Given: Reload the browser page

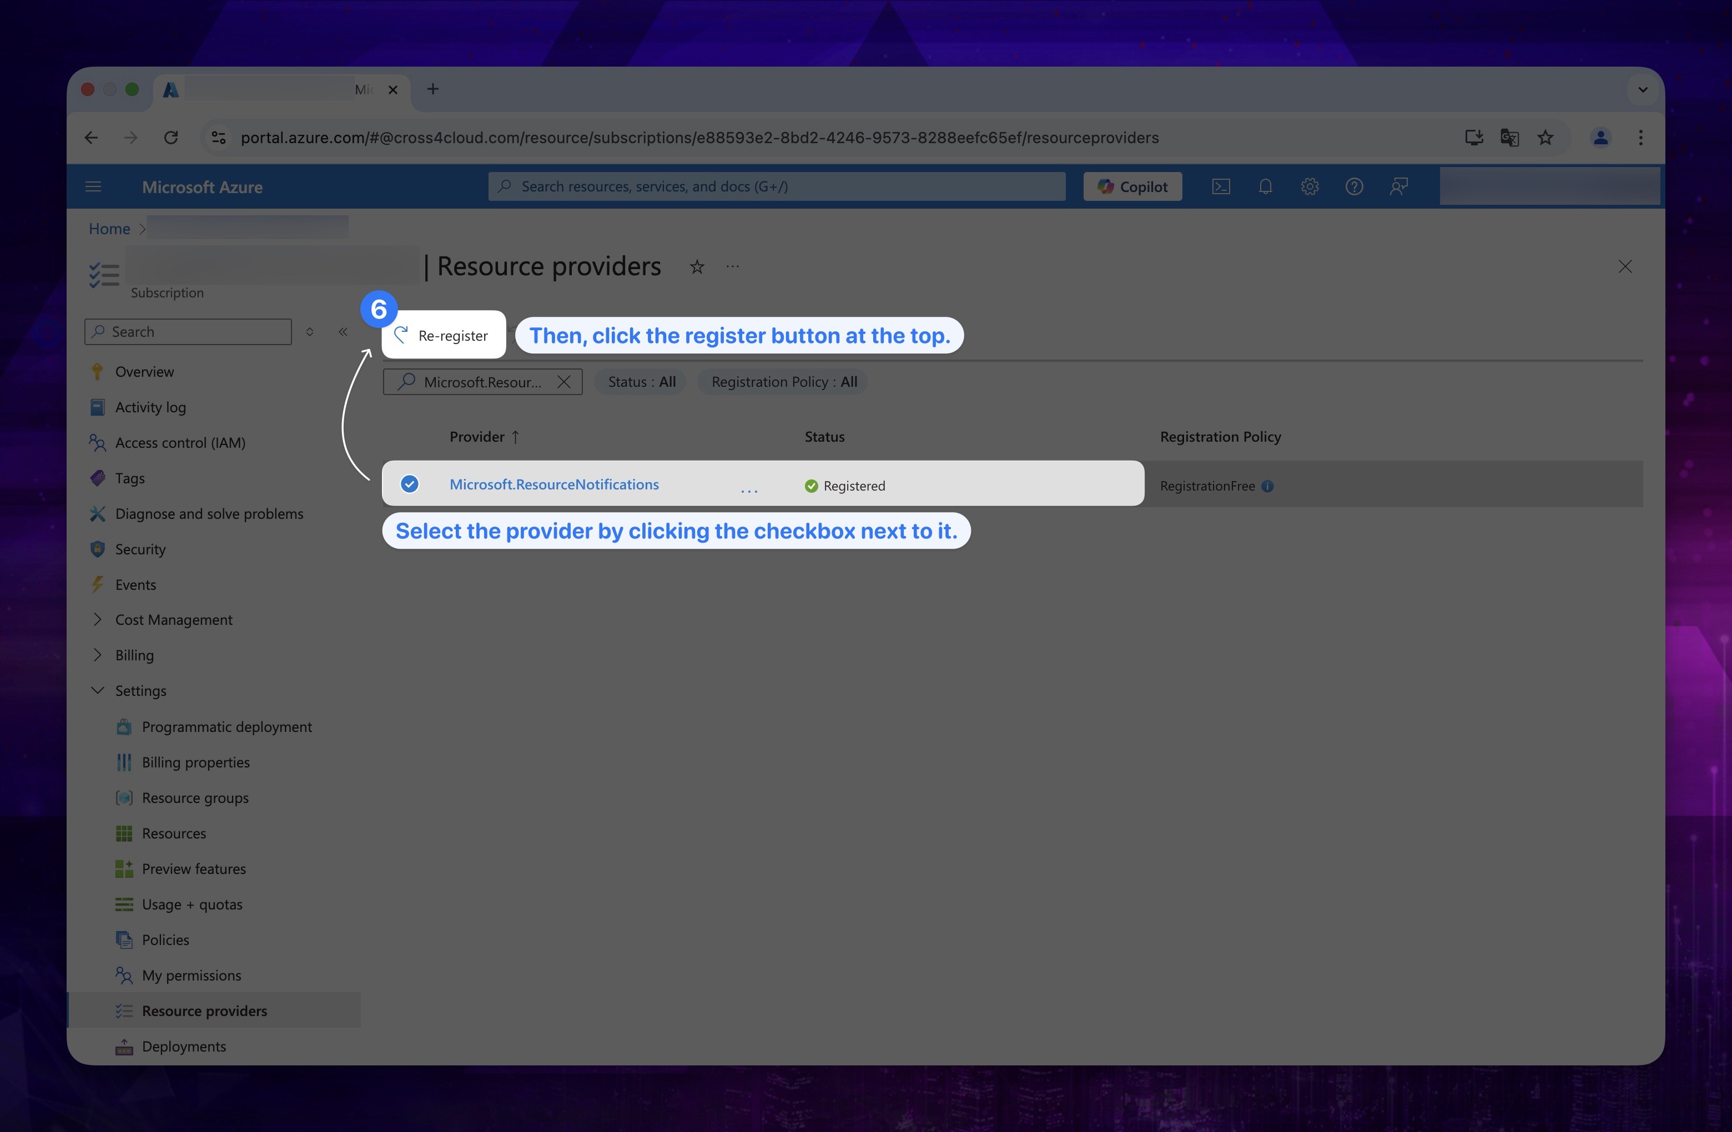Looking at the screenshot, I should pos(171,138).
